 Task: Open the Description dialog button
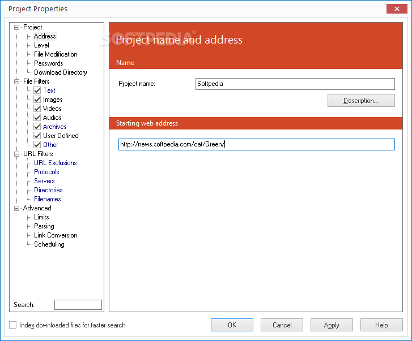click(x=361, y=101)
